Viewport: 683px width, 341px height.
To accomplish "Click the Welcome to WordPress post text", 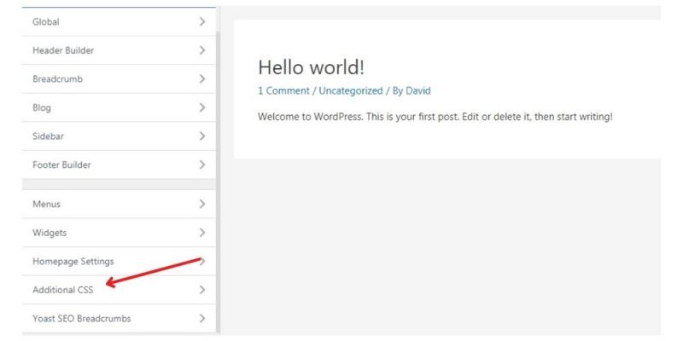I will 435,117.
